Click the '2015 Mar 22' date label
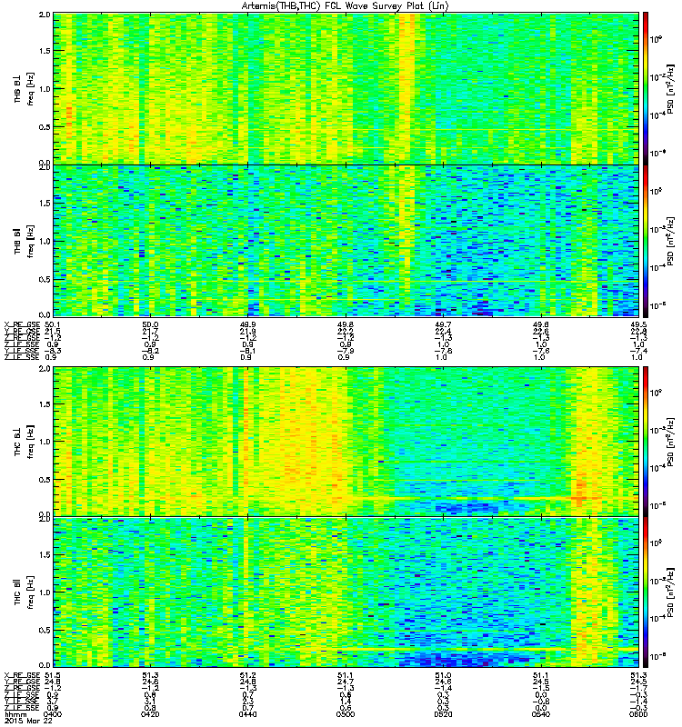682x727 pixels. [x=28, y=721]
